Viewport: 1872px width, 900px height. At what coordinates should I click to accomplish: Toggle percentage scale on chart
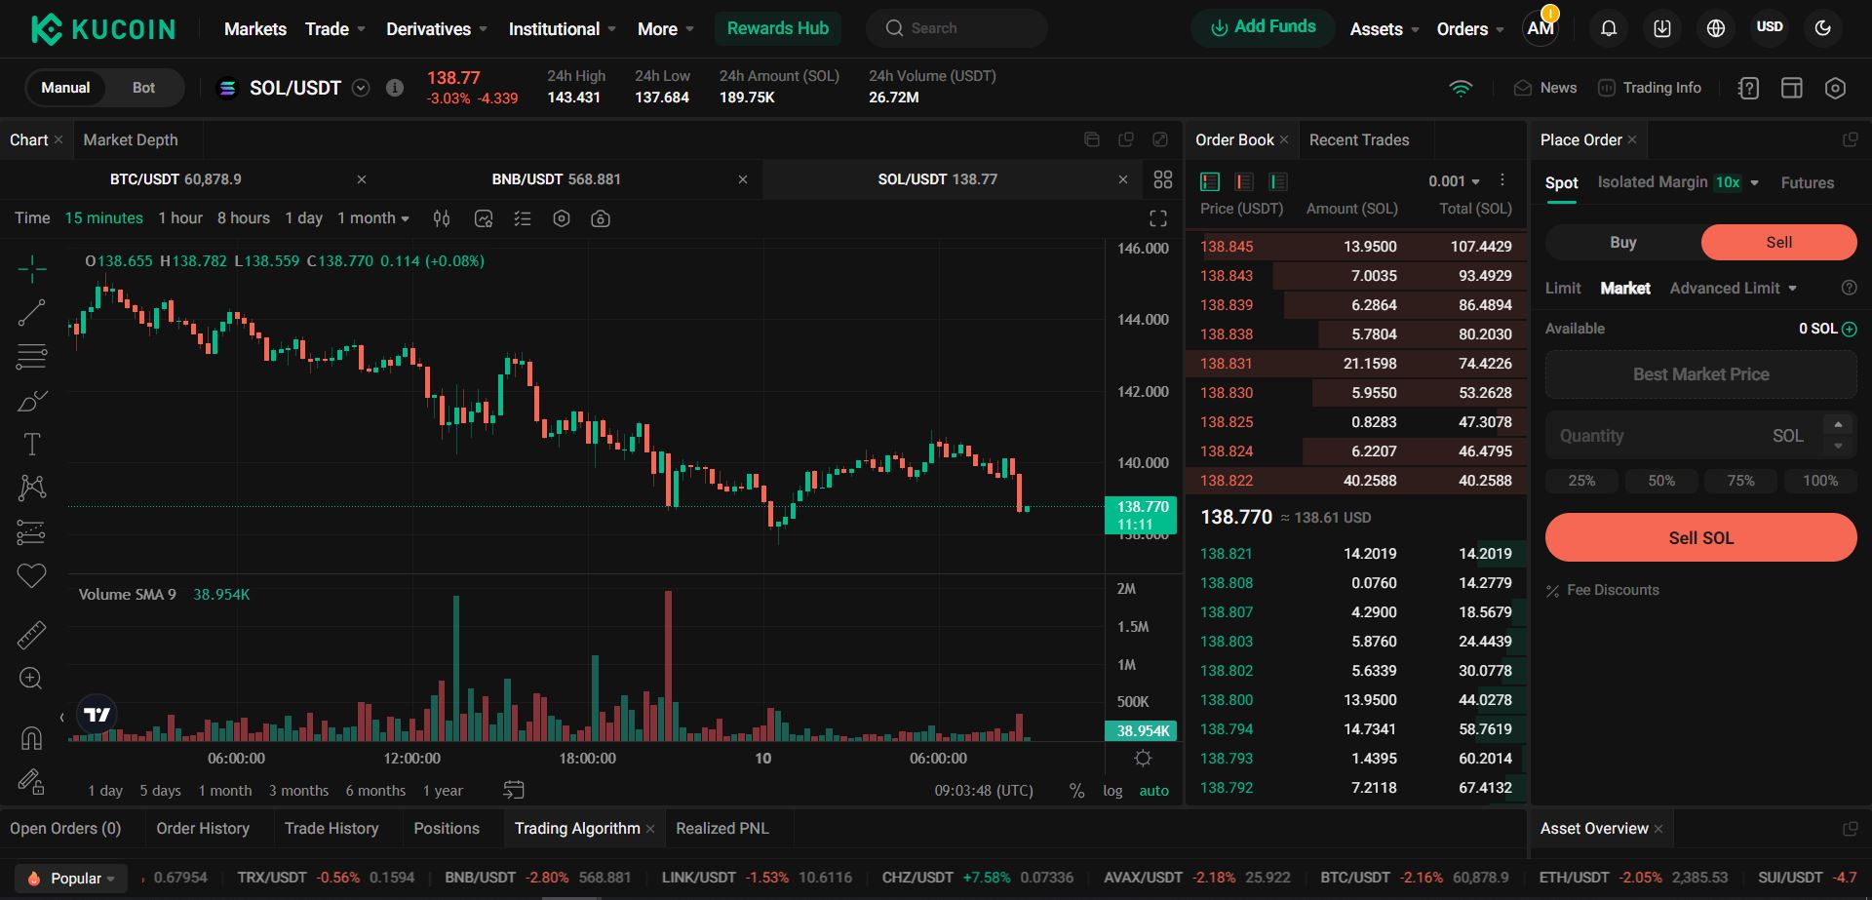[x=1076, y=791]
